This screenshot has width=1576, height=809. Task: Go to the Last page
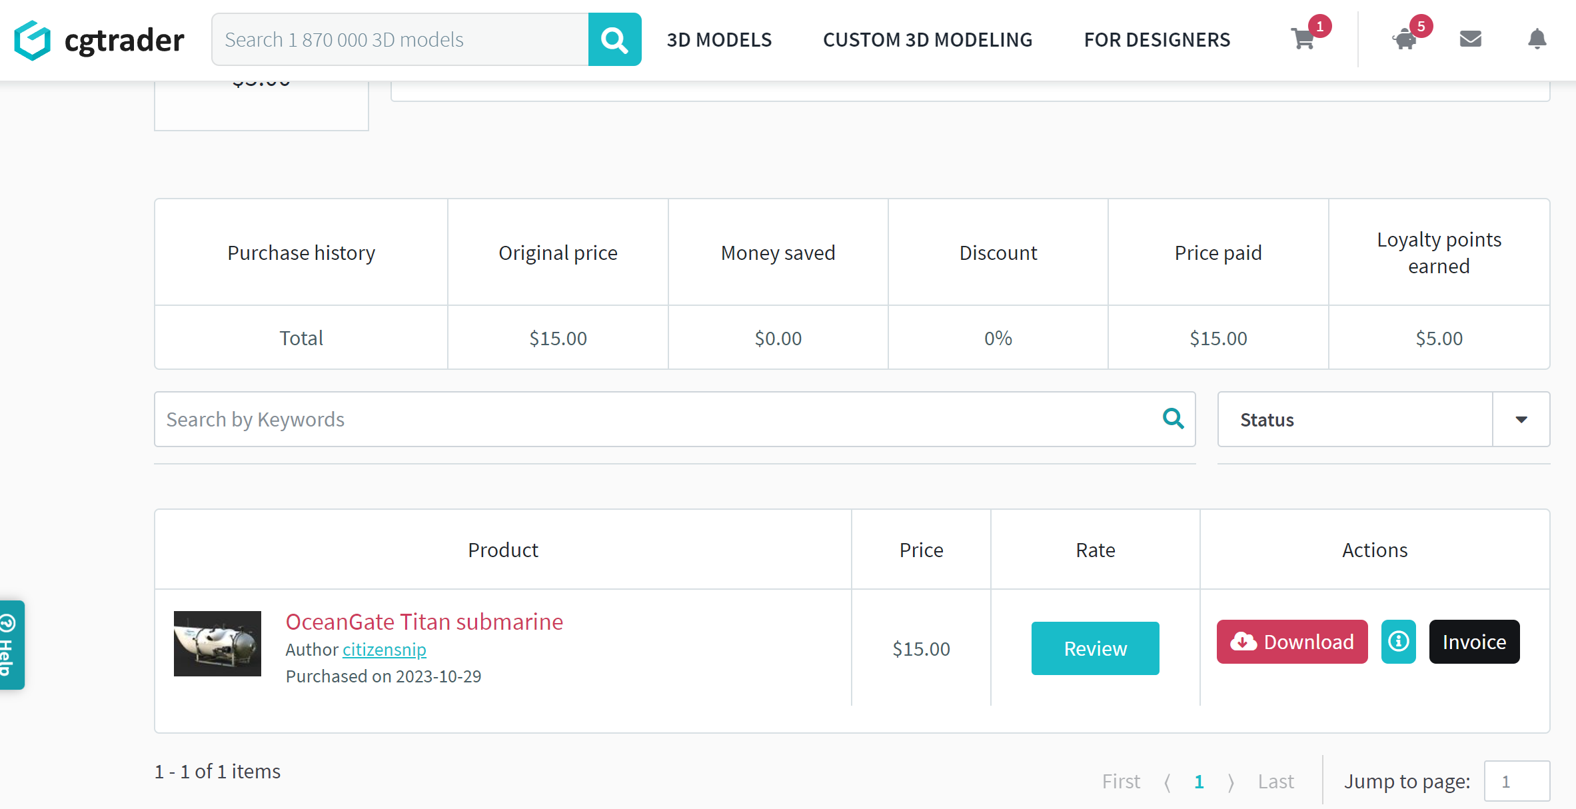1275,781
